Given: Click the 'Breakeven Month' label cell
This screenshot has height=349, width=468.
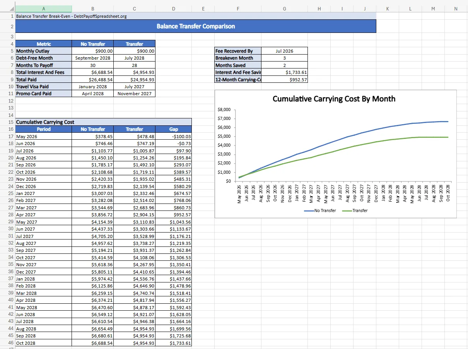Looking at the screenshot, I should pos(238,58).
